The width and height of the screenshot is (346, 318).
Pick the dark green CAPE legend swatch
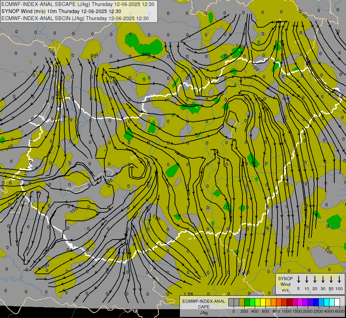click(x=247, y=302)
